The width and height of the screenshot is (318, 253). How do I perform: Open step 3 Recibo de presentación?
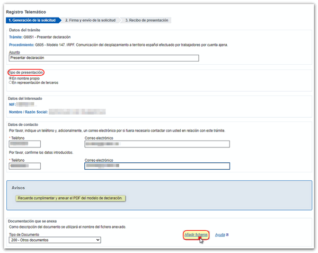pos(146,20)
